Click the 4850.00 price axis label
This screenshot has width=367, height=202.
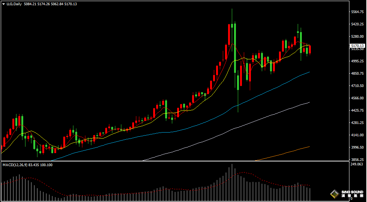pos(358,74)
